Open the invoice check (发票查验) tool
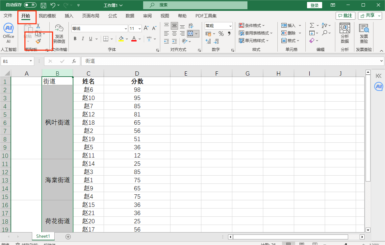This screenshot has height=245, width=385. pyautogui.click(x=364, y=33)
